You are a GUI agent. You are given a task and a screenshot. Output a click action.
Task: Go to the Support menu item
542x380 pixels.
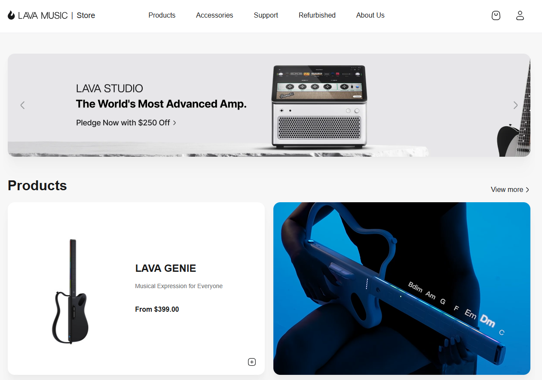point(266,15)
